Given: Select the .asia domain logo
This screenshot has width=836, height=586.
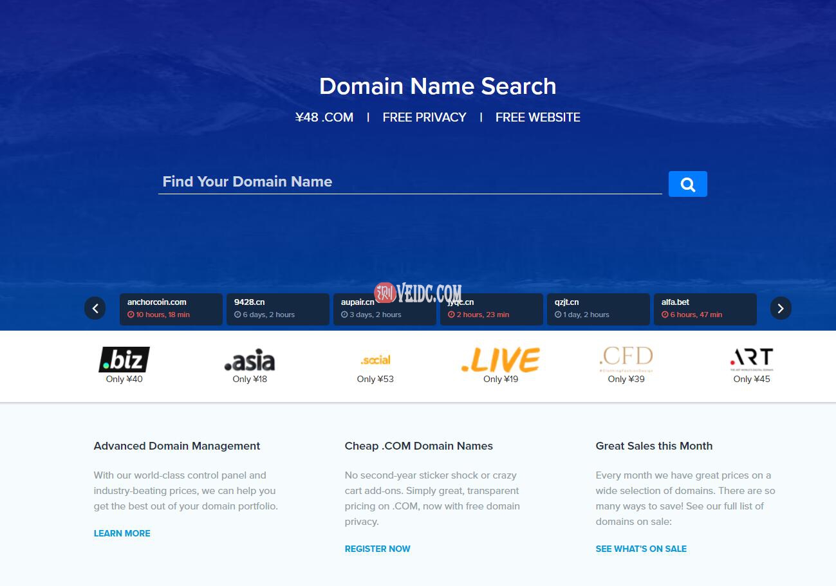Looking at the screenshot, I should (x=250, y=361).
